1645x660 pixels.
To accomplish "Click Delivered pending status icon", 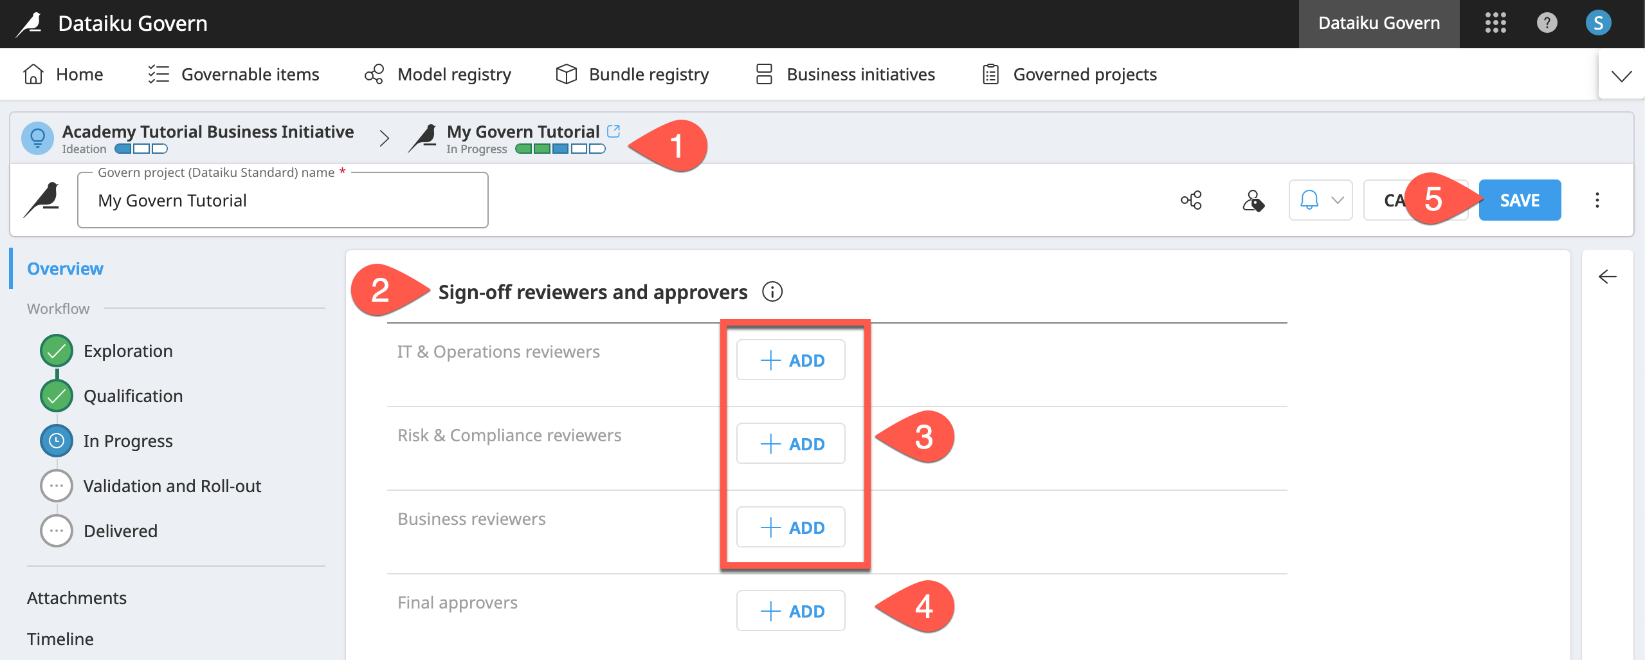I will tap(57, 531).
